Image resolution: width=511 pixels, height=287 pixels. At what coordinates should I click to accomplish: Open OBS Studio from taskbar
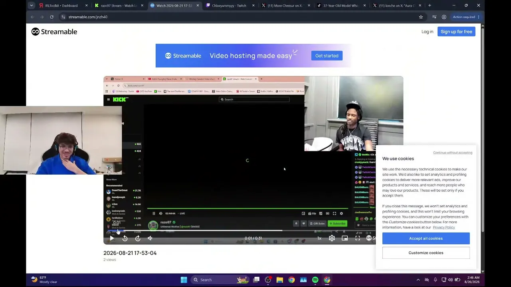pyautogui.click(x=268, y=280)
